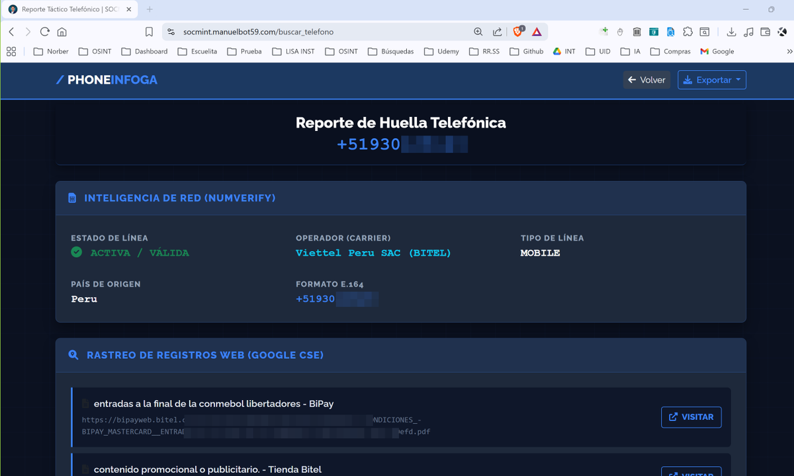
Task: Click the address bar URL
Action: (258, 32)
